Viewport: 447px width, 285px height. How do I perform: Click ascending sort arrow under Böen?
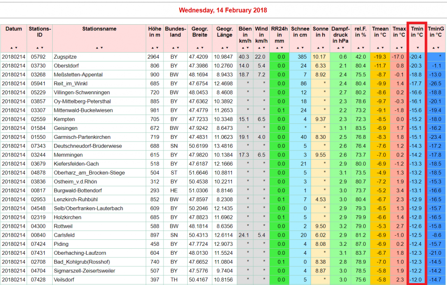(x=243, y=48)
